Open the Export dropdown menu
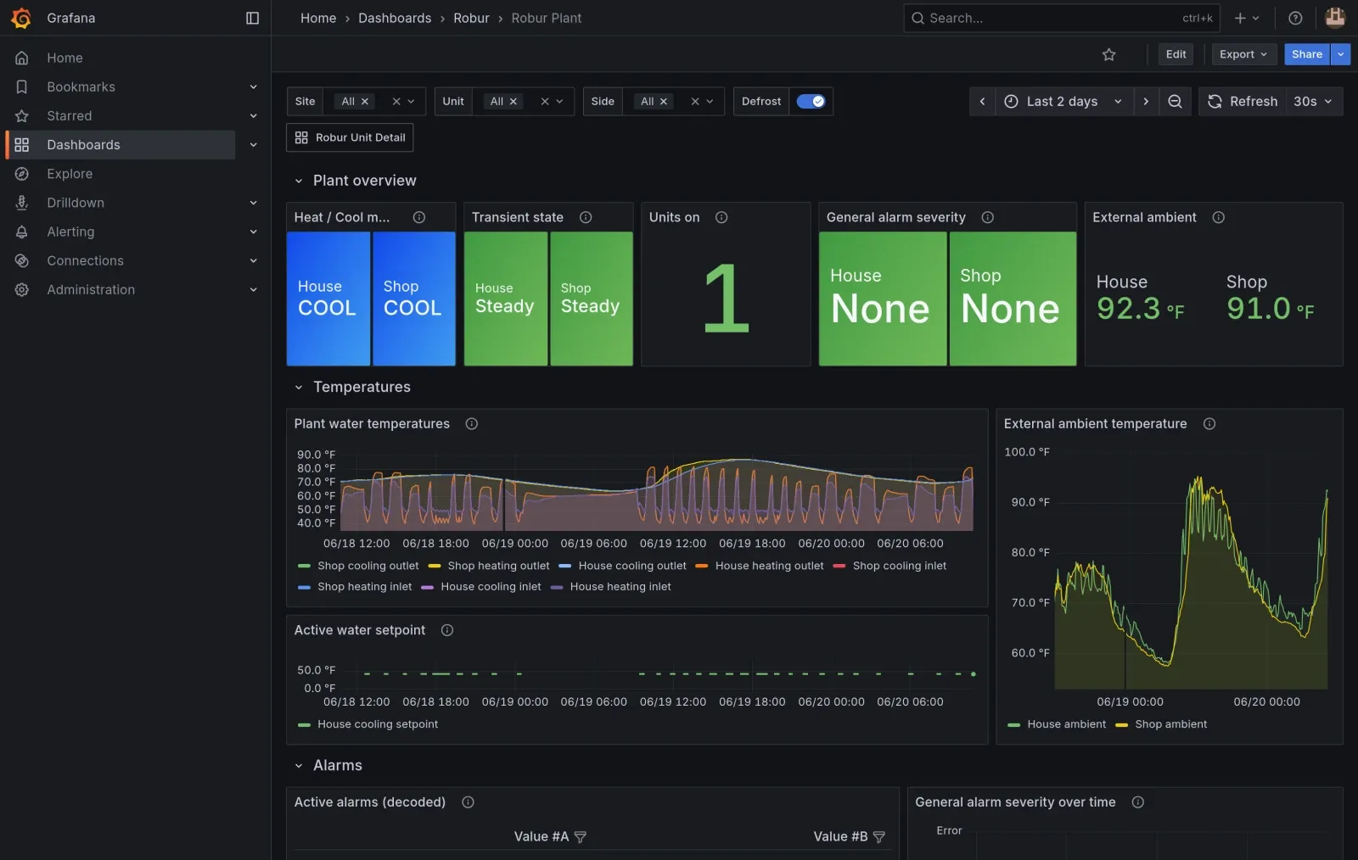The image size is (1358, 860). 1243,54
